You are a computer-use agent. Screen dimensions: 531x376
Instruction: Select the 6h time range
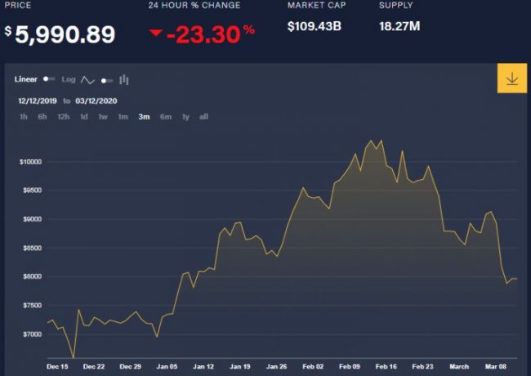click(x=42, y=117)
